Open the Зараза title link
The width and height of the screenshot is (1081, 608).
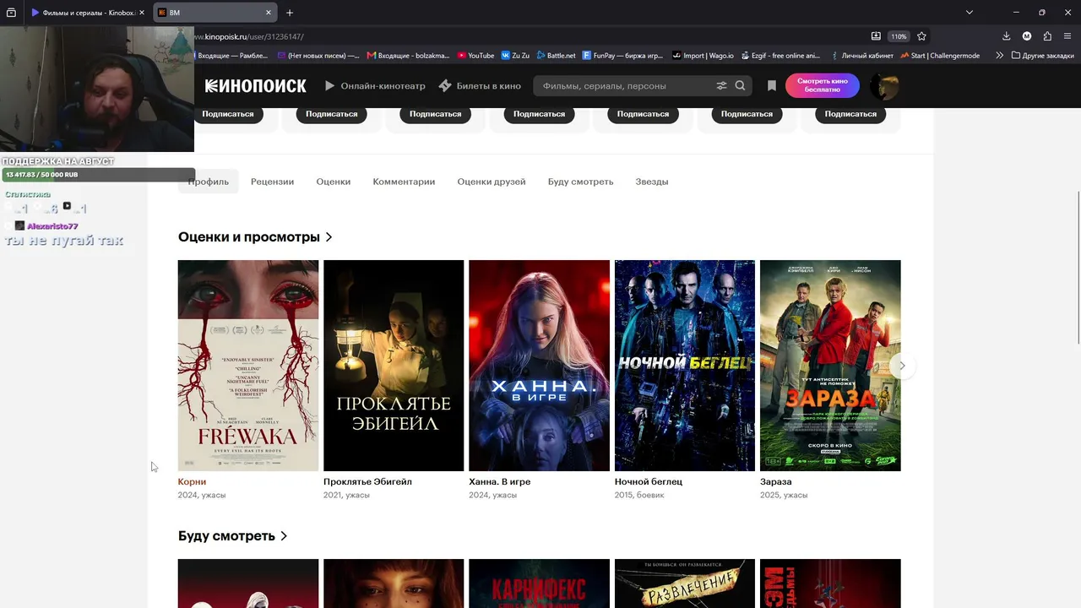(776, 482)
